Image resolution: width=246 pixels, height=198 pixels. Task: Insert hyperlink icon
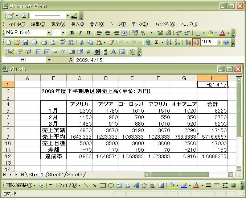148,42
